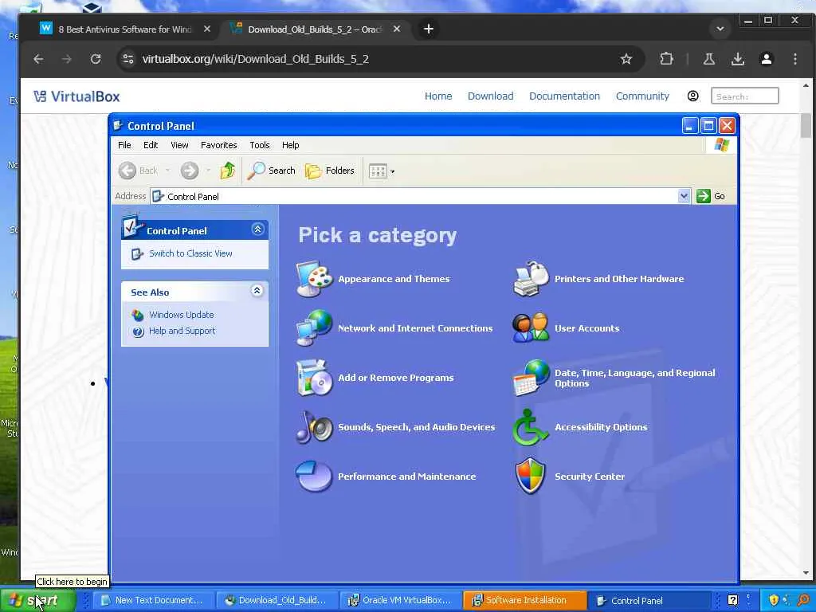Open the Forward button history dropdown
Viewport: 816px width, 612px height.
[208, 171]
